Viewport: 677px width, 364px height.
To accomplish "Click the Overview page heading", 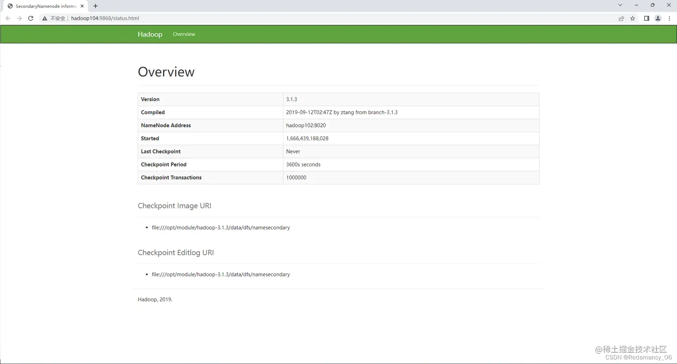I will pyautogui.click(x=166, y=72).
